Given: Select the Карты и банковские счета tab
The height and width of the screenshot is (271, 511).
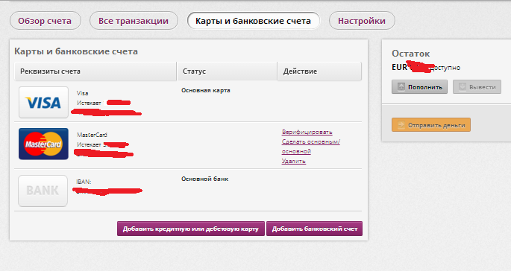Looking at the screenshot, I should [x=253, y=21].
